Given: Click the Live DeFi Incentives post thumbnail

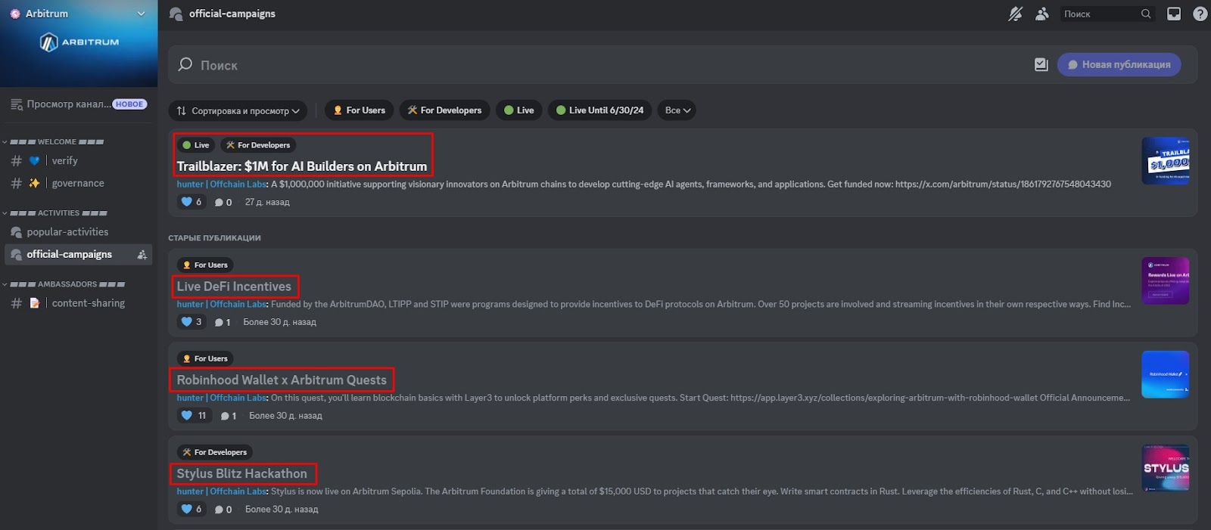Looking at the screenshot, I should (x=1165, y=280).
